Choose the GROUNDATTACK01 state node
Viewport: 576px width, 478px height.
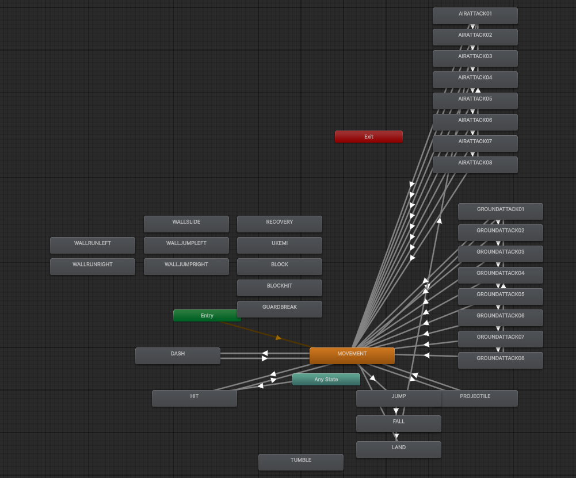(500, 211)
